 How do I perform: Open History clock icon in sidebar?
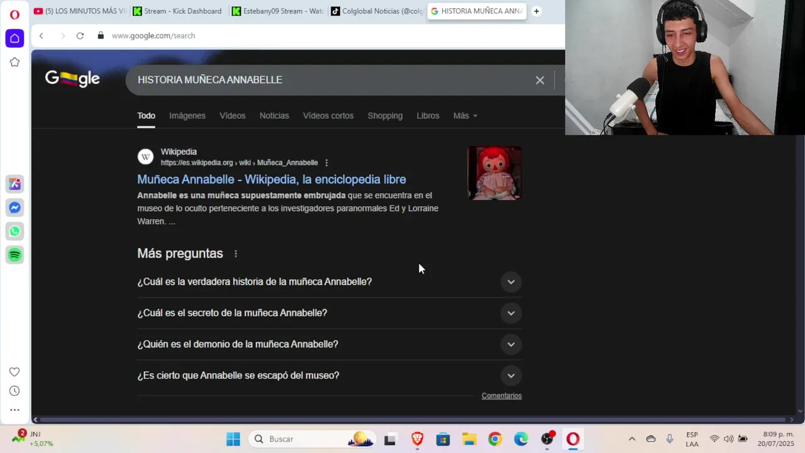click(x=14, y=391)
